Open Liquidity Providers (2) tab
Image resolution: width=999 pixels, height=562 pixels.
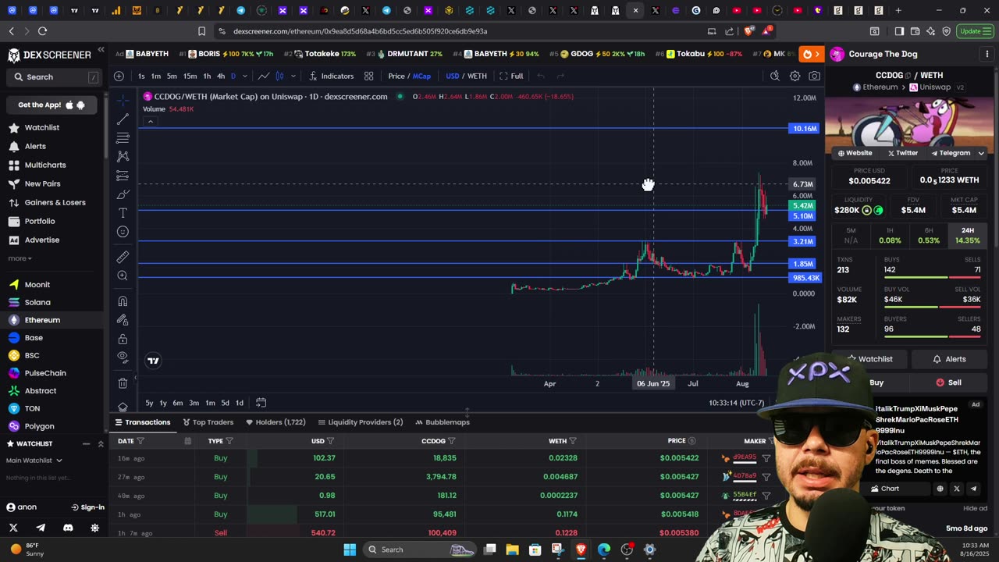(360, 422)
